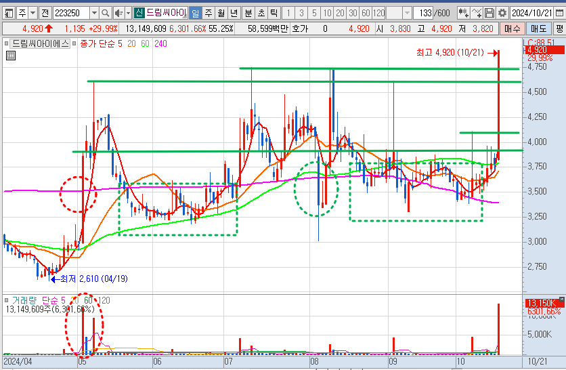
Task: Select the 5 interval button
Action: (314, 14)
